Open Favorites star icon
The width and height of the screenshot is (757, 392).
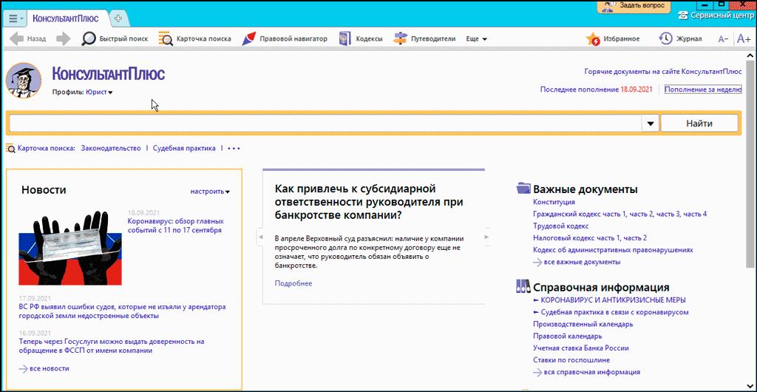tap(593, 39)
